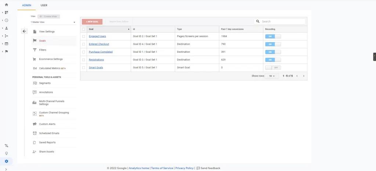The width and height of the screenshot is (376, 171).
Task: Select Goals in the view menu
Action: [42, 41]
